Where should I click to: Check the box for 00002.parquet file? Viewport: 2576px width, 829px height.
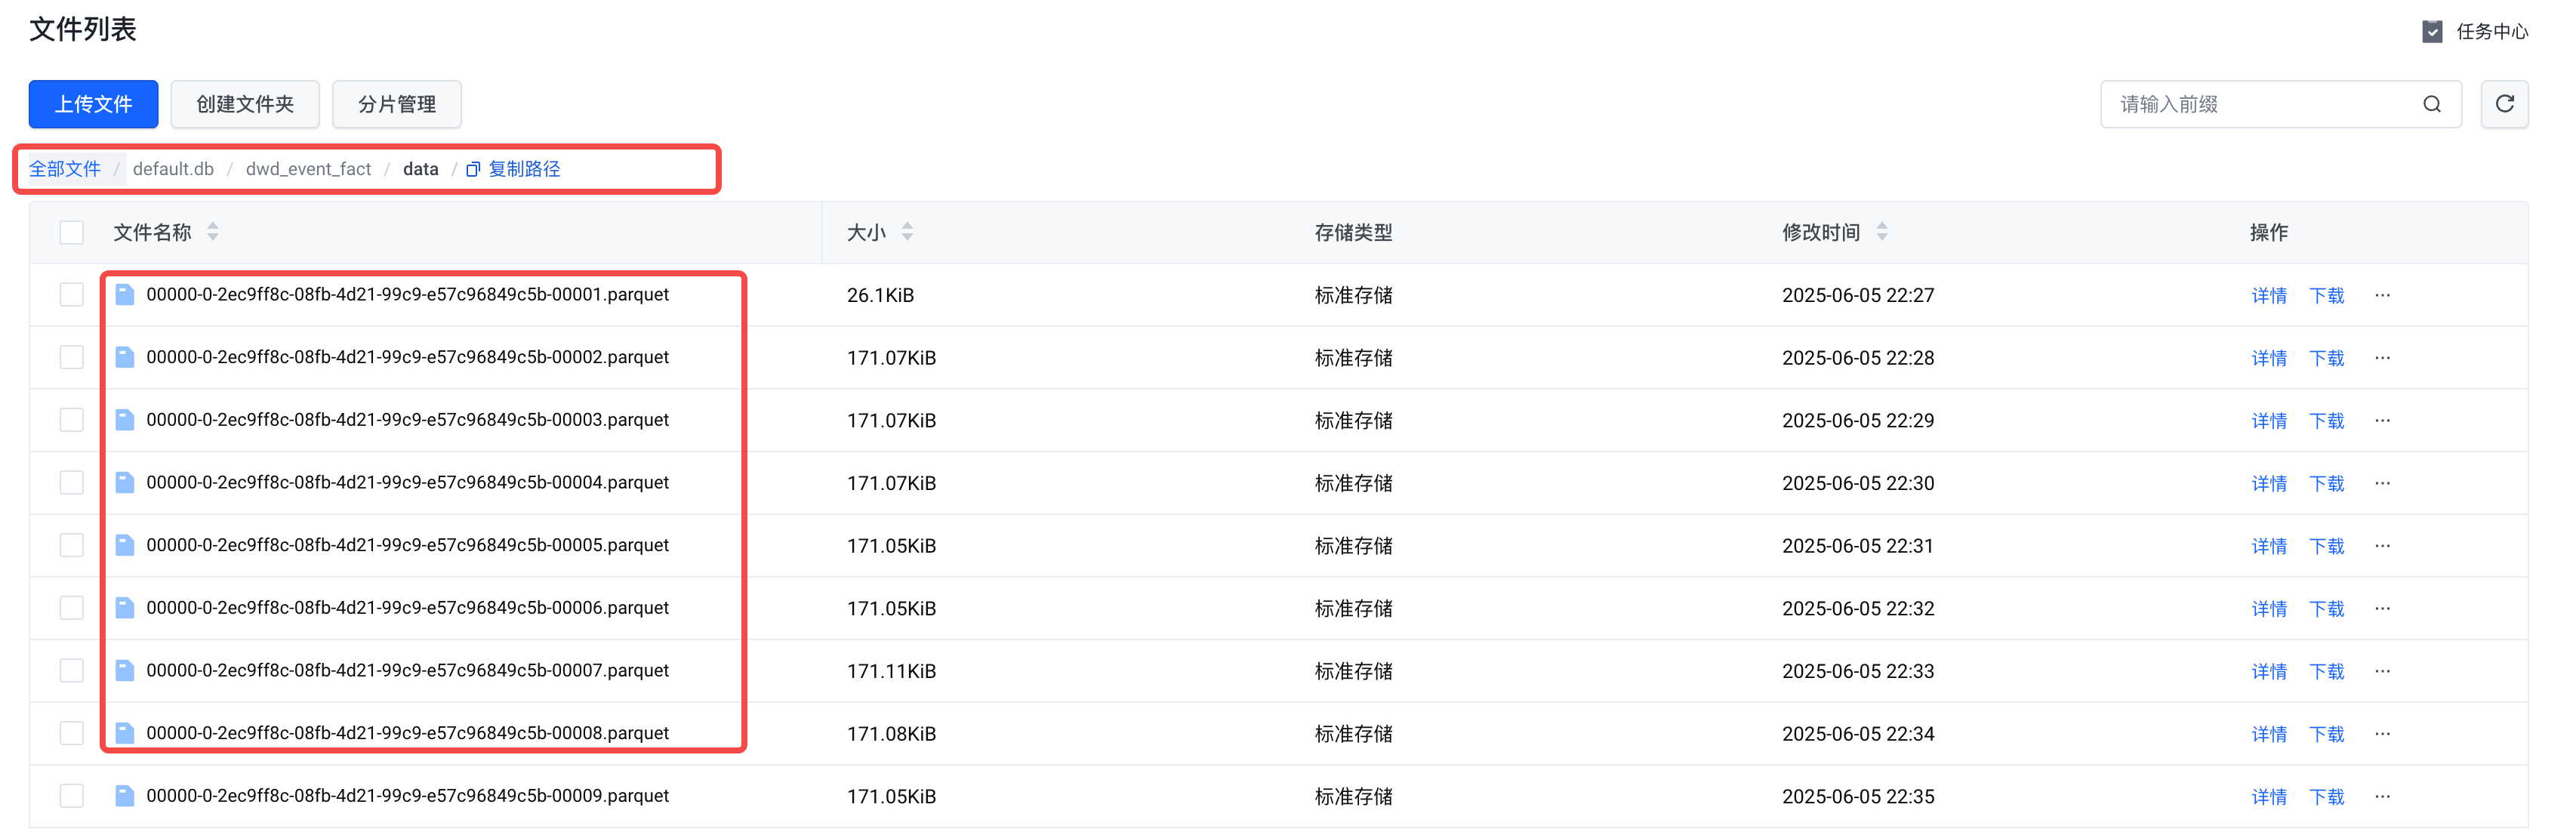click(x=72, y=358)
